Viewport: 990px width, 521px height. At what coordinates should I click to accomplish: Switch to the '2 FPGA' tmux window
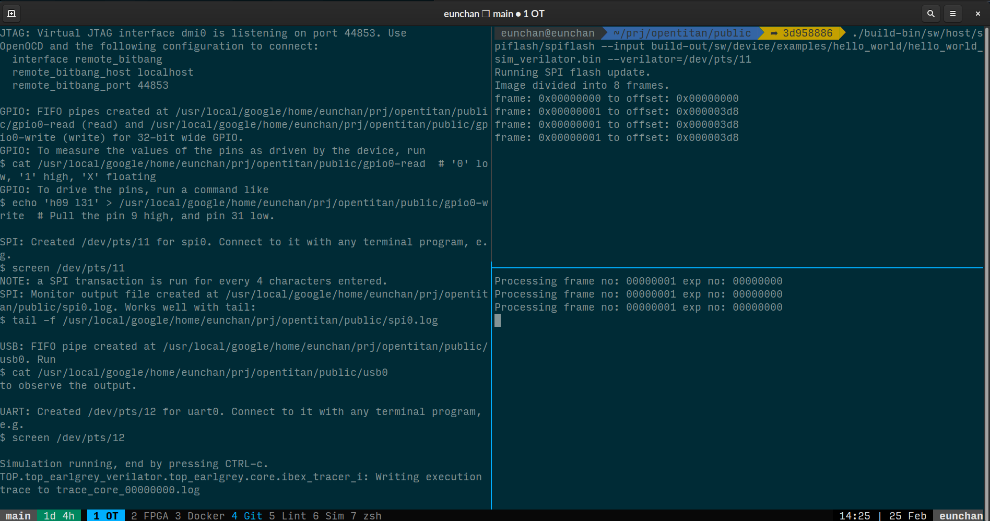coord(151,516)
